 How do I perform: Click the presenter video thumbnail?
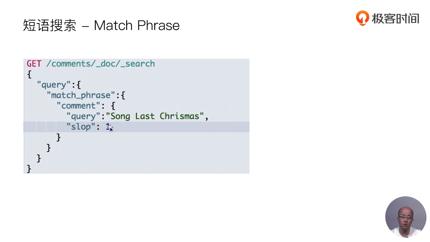tap(406, 216)
